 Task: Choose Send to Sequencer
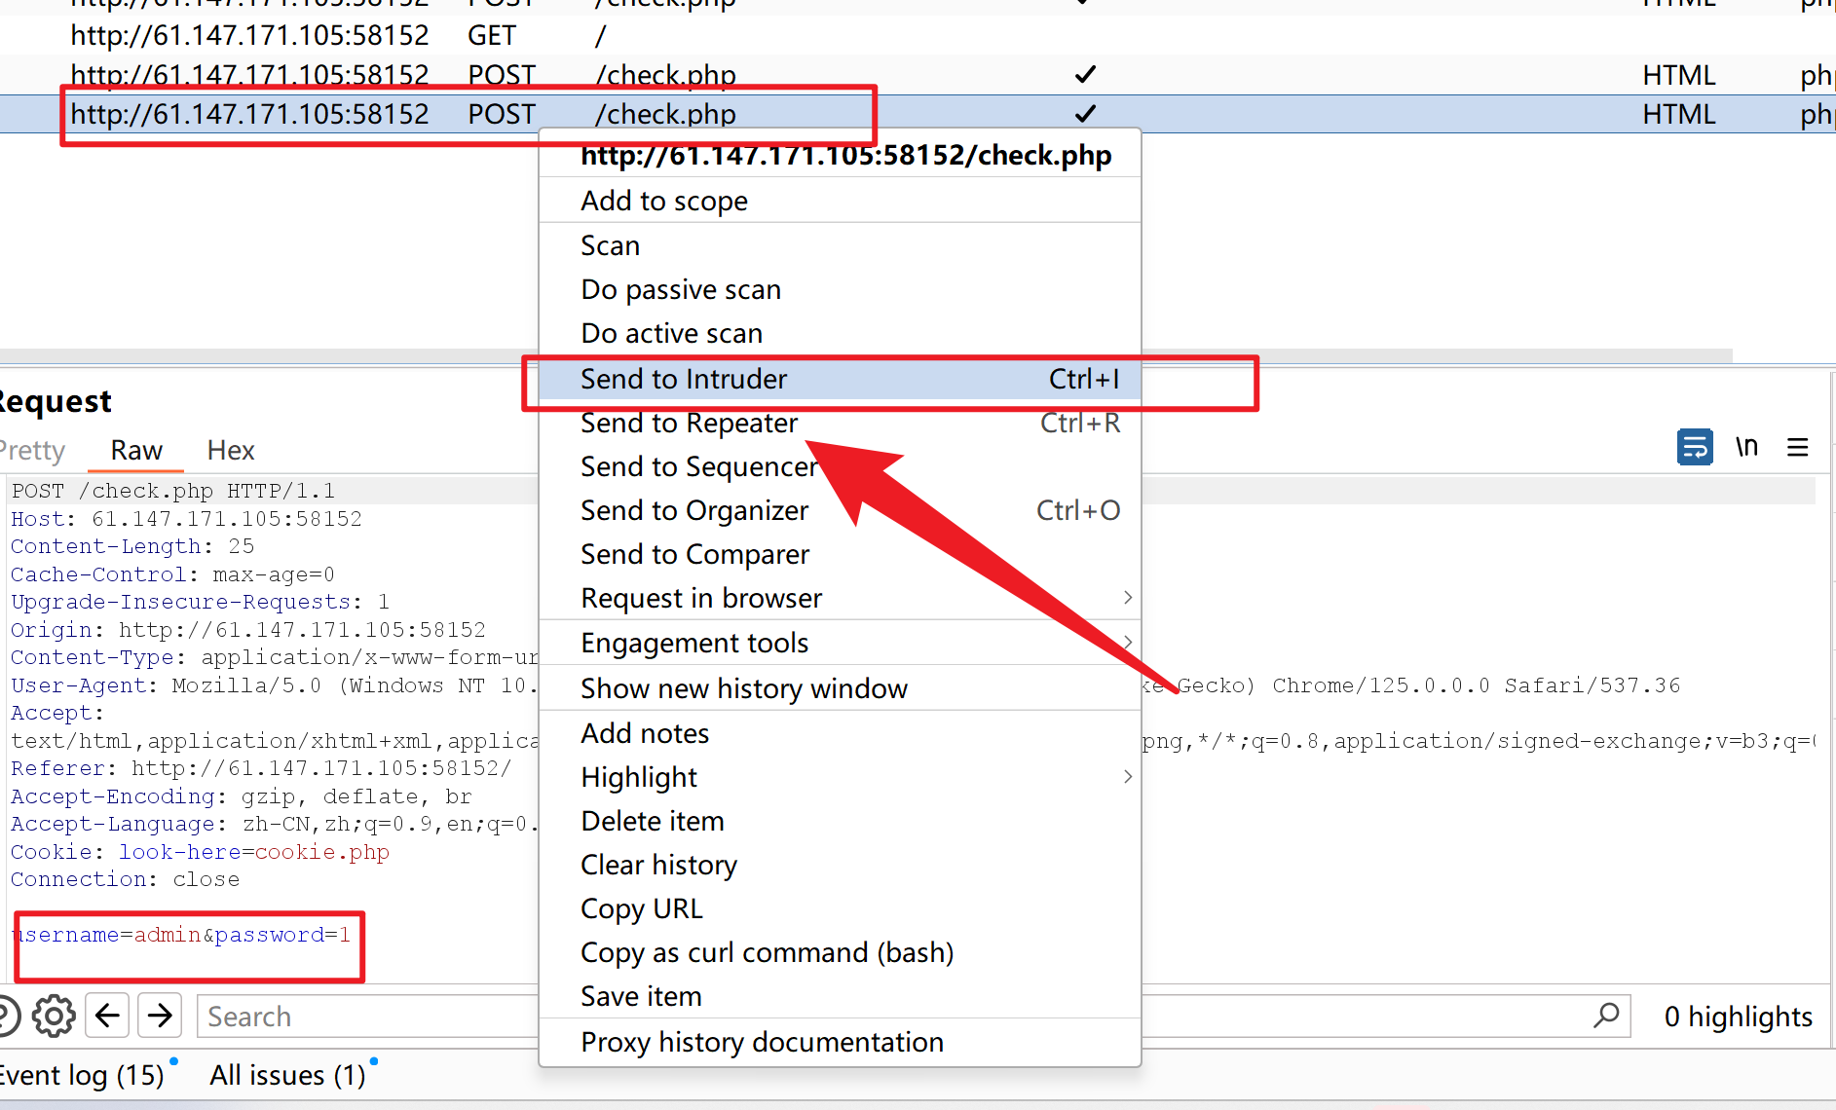pyautogui.click(x=840, y=466)
